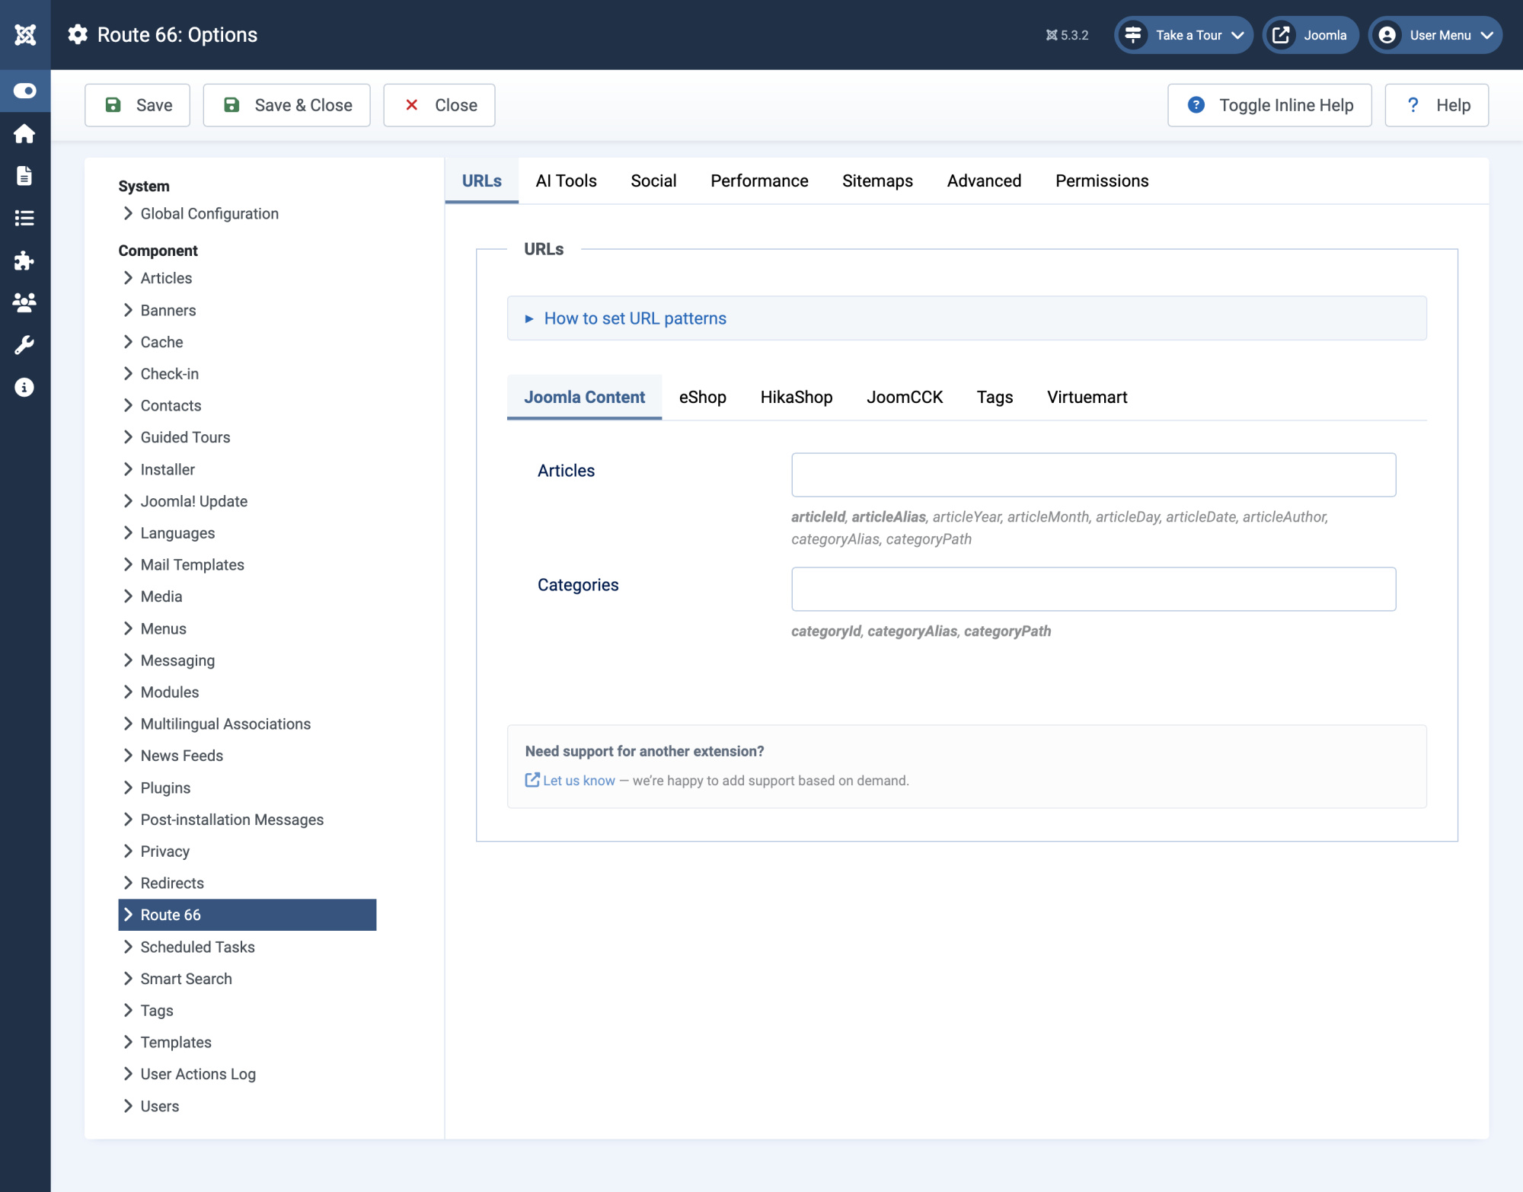The height and width of the screenshot is (1192, 1523).
Task: Switch to the AI Tools tab
Action: click(566, 181)
